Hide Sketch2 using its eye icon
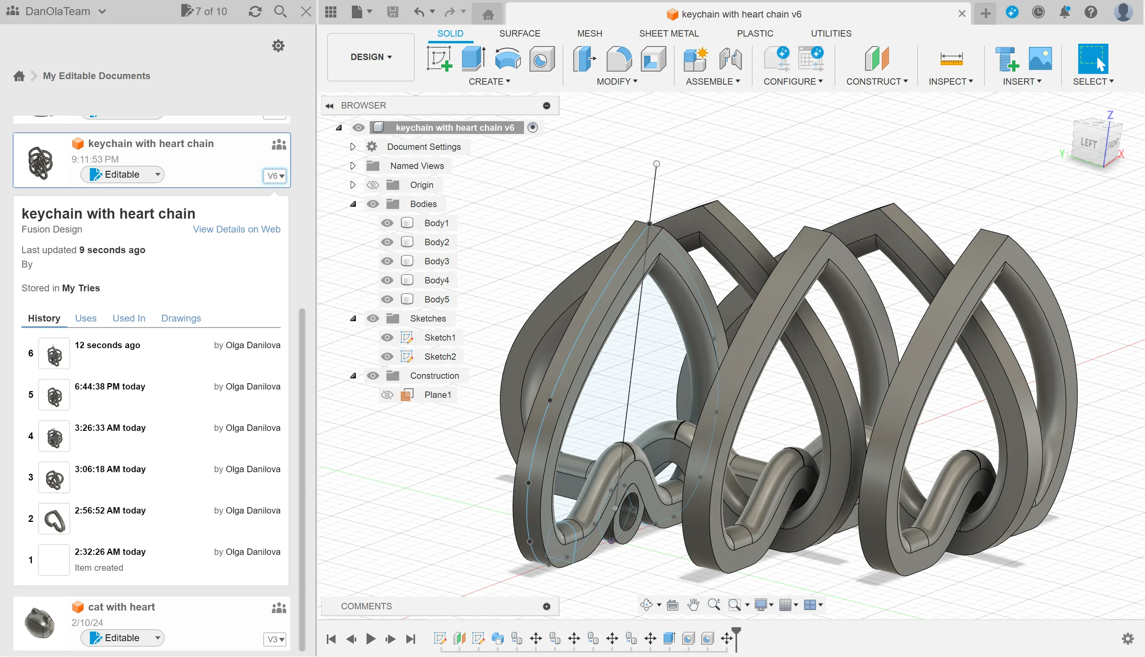 [387, 357]
